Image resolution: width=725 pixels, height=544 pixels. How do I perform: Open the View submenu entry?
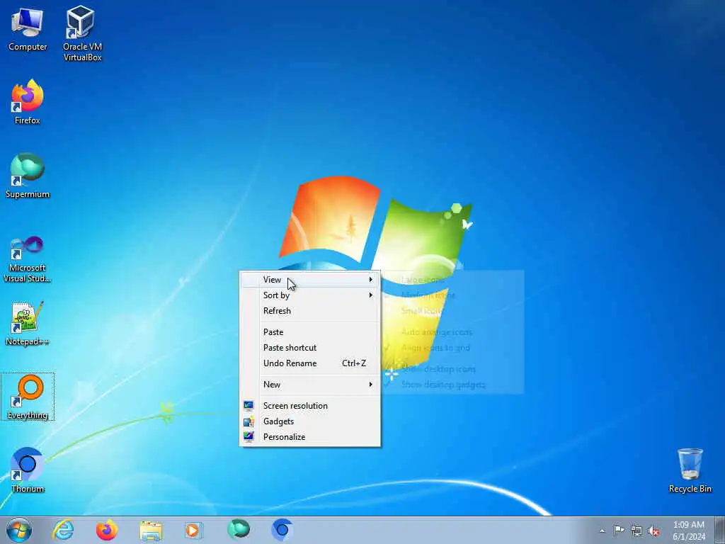pyautogui.click(x=310, y=279)
